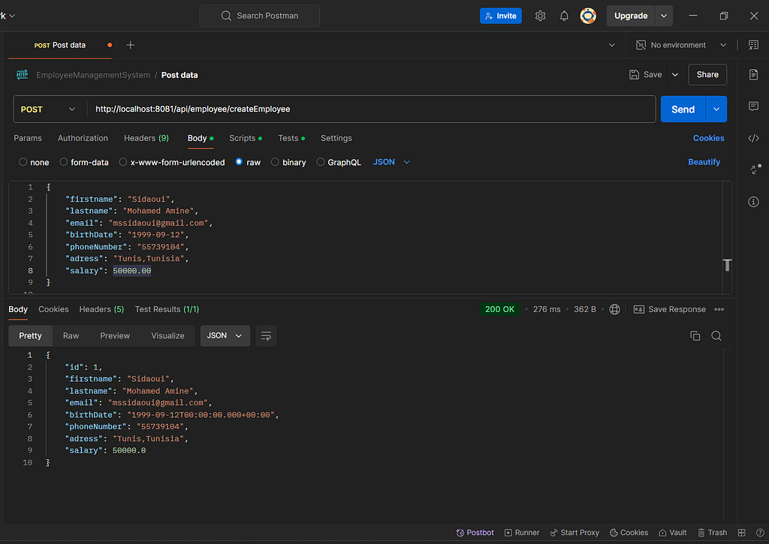Open the Runner
The width and height of the screenshot is (769, 544).
[x=522, y=533]
